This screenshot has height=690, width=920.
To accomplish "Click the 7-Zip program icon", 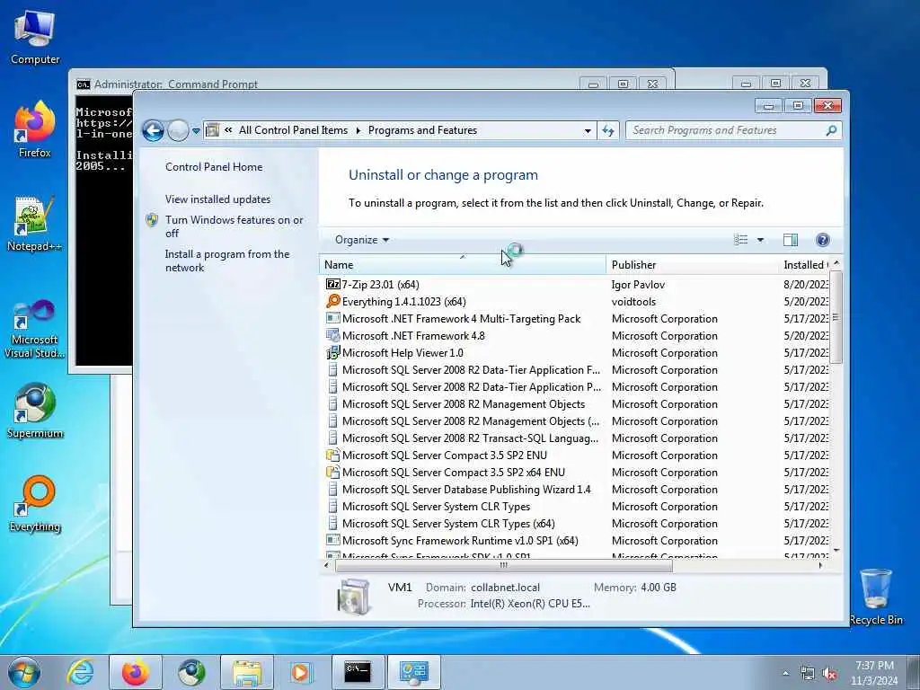I will [332, 284].
